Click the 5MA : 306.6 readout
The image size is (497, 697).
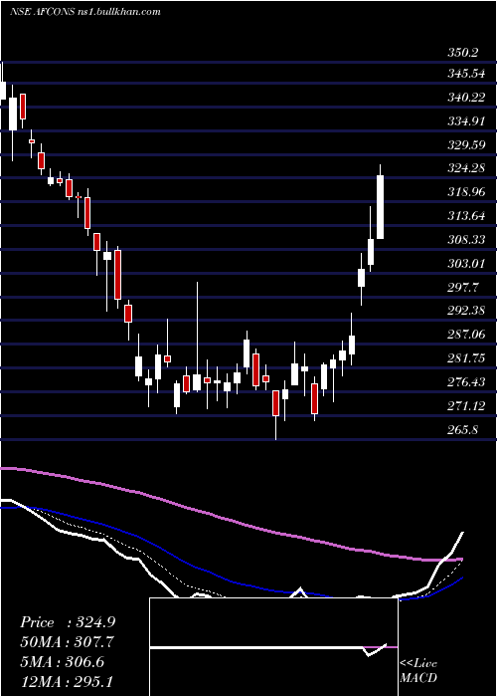click(62, 662)
